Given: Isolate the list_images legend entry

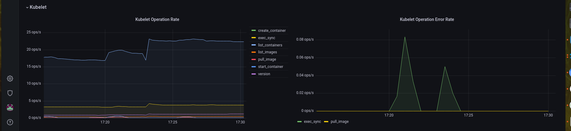Looking at the screenshot, I should pyautogui.click(x=267, y=52).
